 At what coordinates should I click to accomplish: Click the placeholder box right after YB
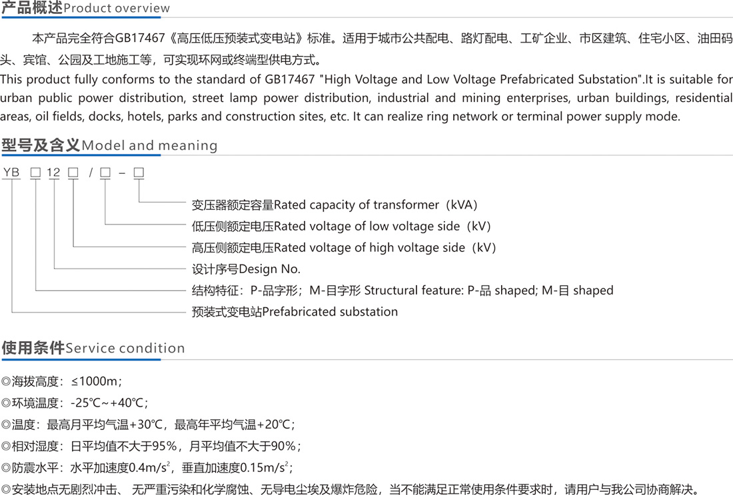[35, 173]
